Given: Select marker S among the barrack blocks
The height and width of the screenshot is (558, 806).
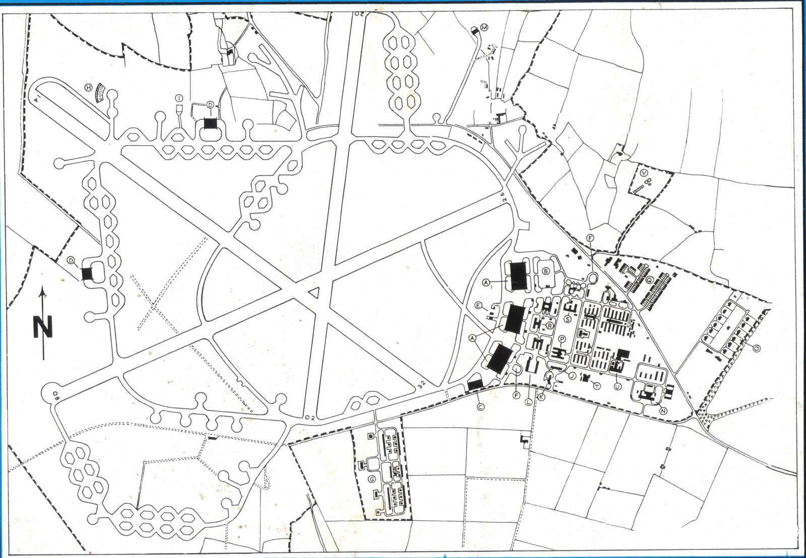Looking at the screenshot, I should point(568,319).
